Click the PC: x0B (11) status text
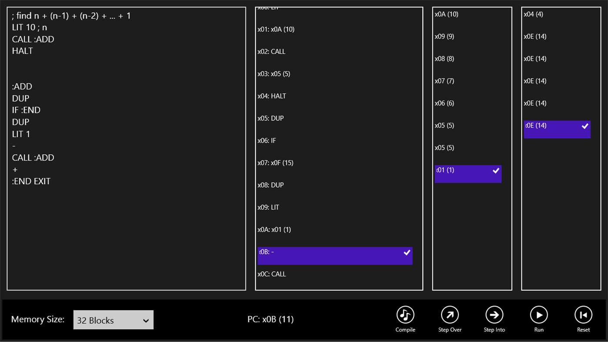Viewport: 608px width, 342px height. click(x=270, y=319)
